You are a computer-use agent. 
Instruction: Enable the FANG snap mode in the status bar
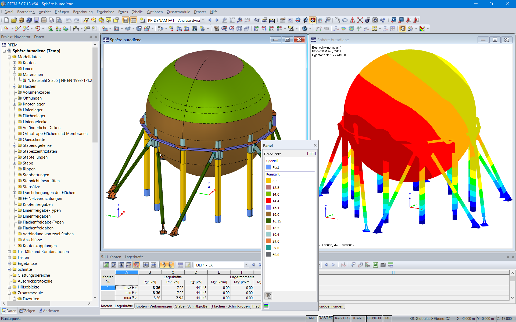pyautogui.click(x=311, y=318)
